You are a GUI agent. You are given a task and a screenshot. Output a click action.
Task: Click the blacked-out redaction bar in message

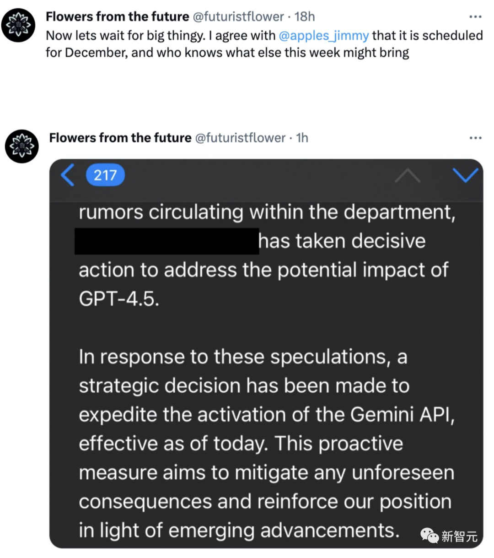167,241
